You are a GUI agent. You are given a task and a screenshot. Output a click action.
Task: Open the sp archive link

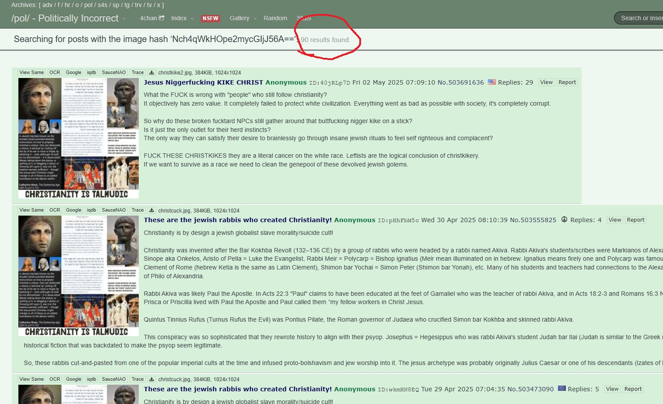click(x=116, y=5)
